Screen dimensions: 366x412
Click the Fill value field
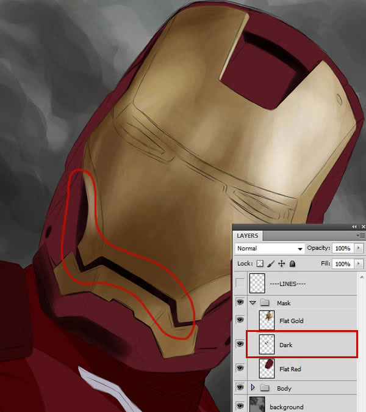coord(343,263)
